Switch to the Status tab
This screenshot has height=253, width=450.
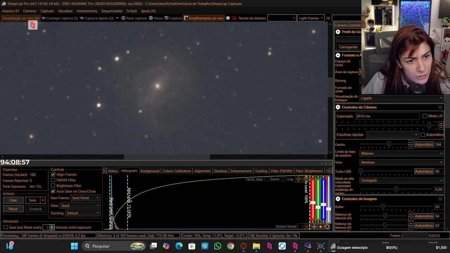(x=112, y=171)
